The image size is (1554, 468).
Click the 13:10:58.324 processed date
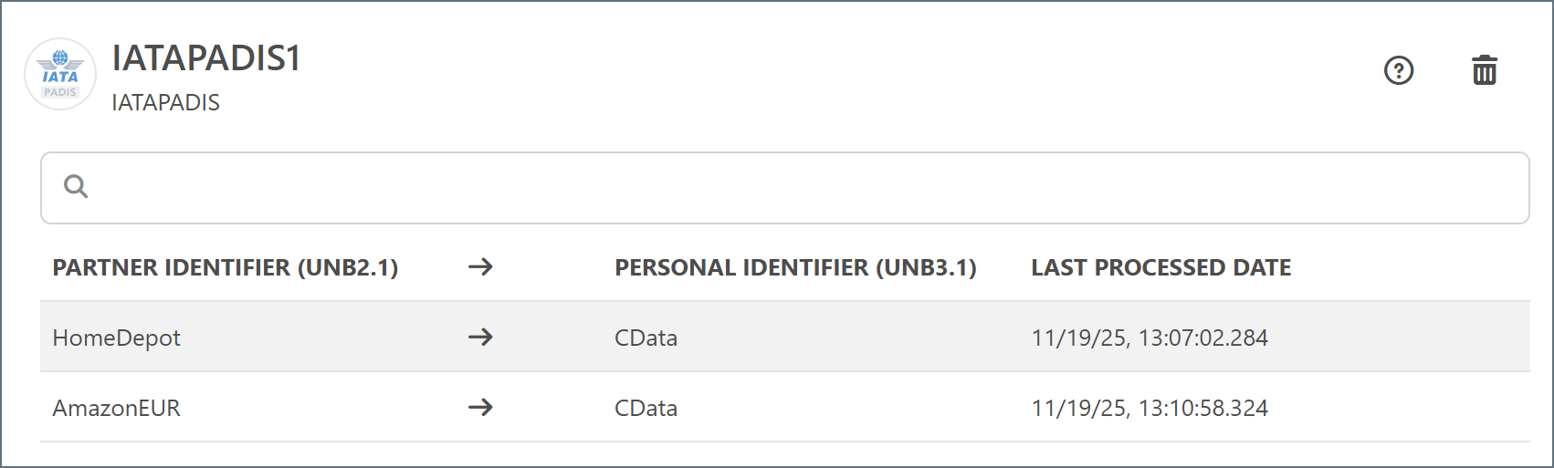point(1150,409)
